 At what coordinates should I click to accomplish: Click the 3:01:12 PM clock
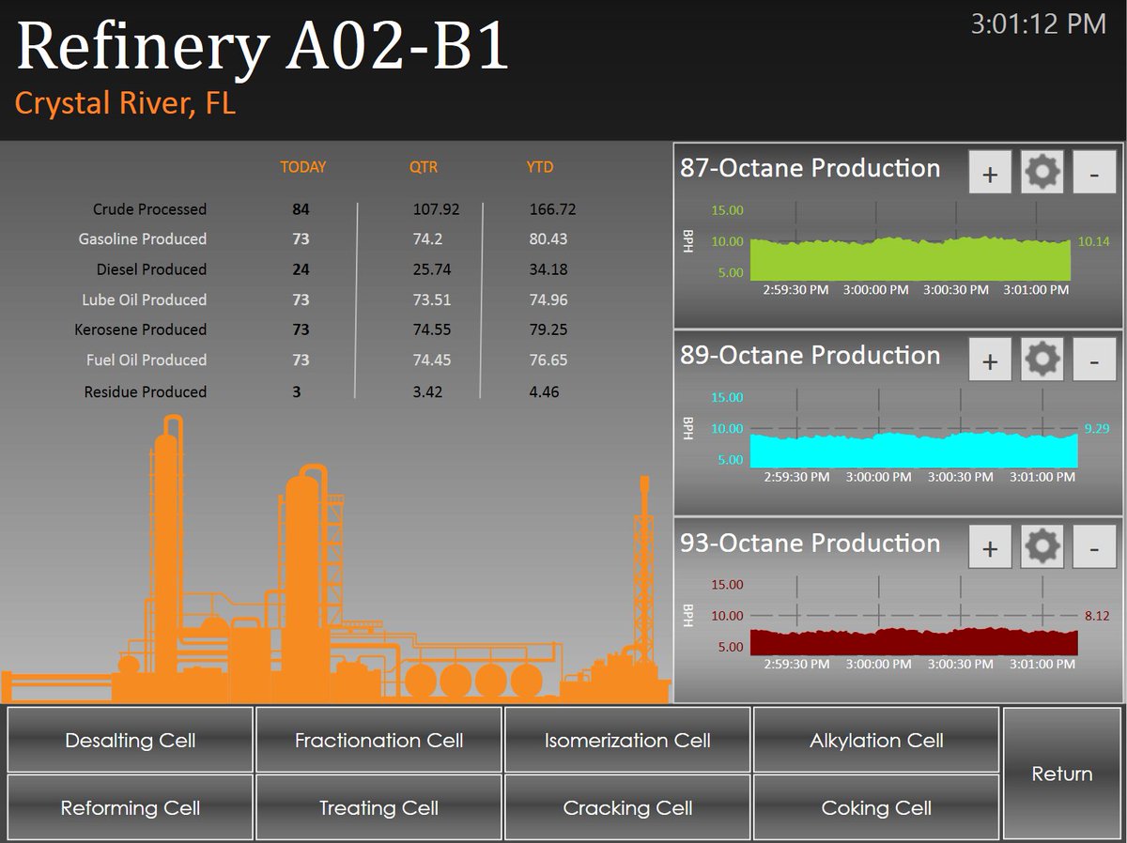pyautogui.click(x=1039, y=23)
